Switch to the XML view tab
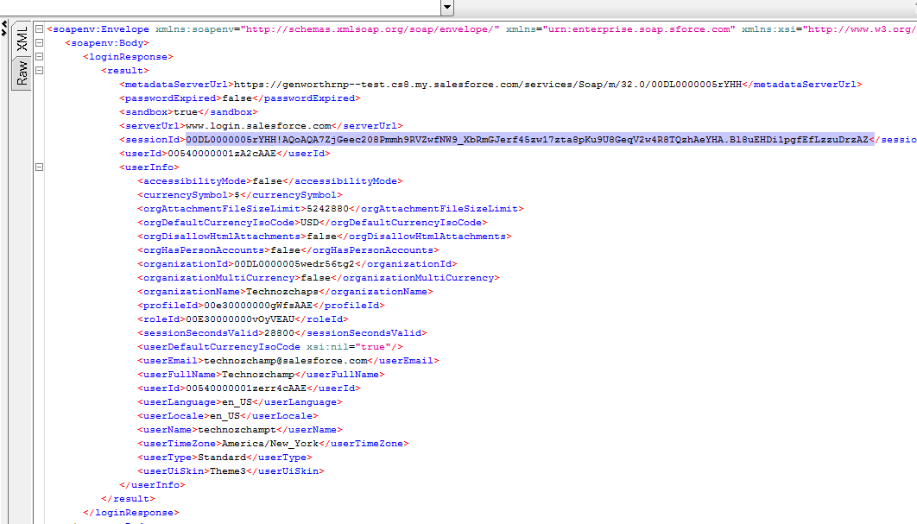Screen dimensions: 917x524 click(x=22, y=39)
